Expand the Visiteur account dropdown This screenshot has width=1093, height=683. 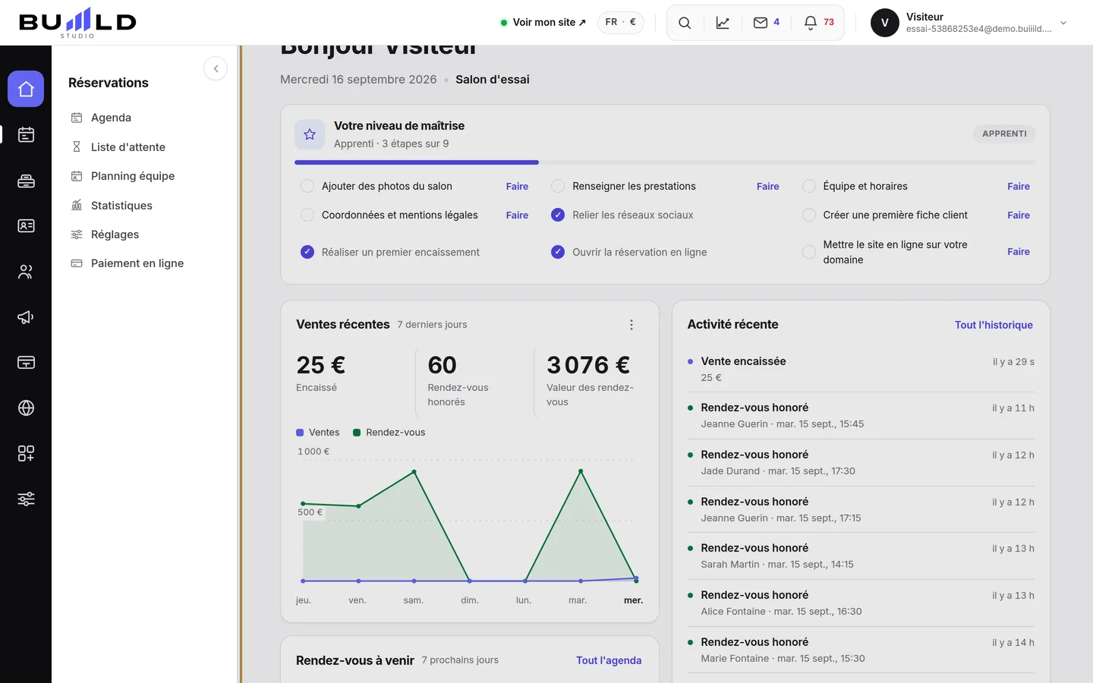[1063, 23]
